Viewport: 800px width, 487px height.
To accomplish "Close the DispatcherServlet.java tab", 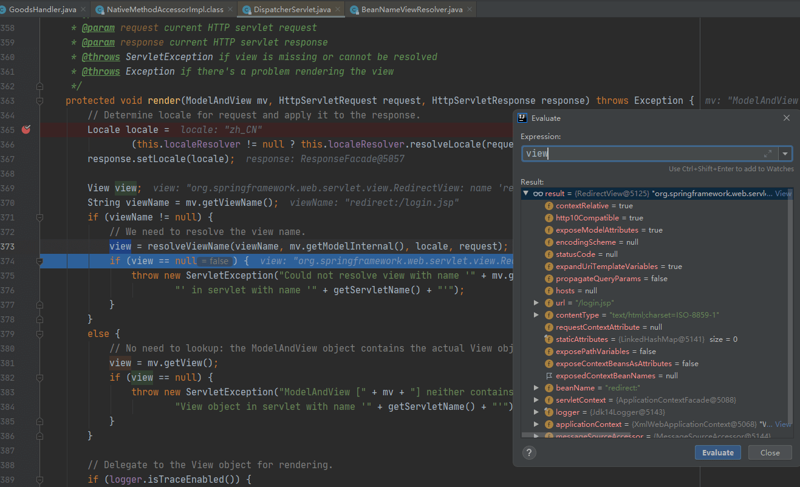I will pyautogui.click(x=338, y=10).
